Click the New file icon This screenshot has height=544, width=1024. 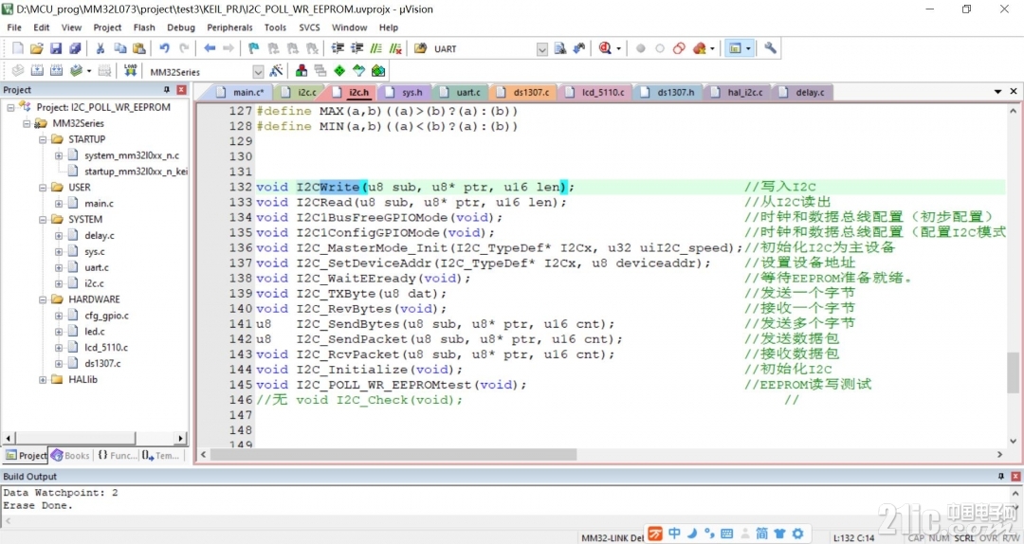(18, 48)
